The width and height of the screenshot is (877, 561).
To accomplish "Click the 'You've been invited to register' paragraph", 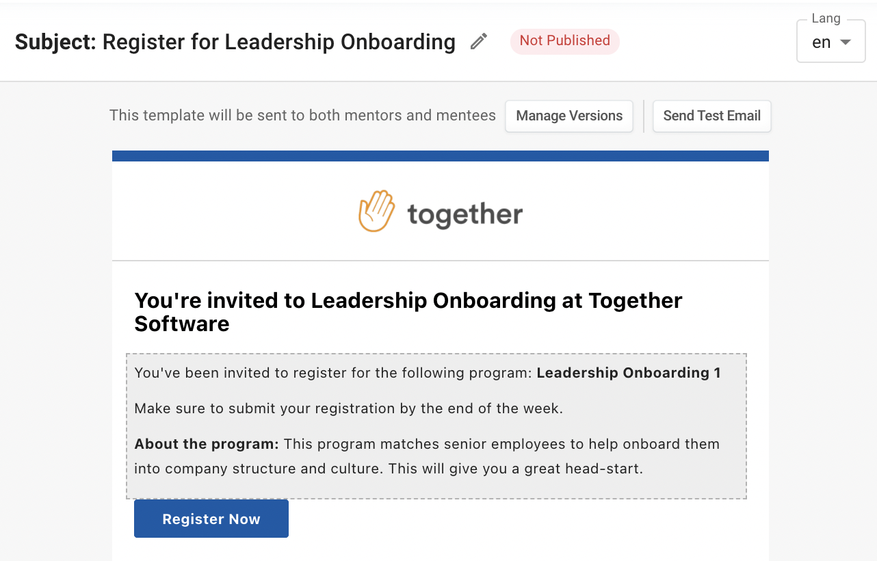I will tap(428, 373).
